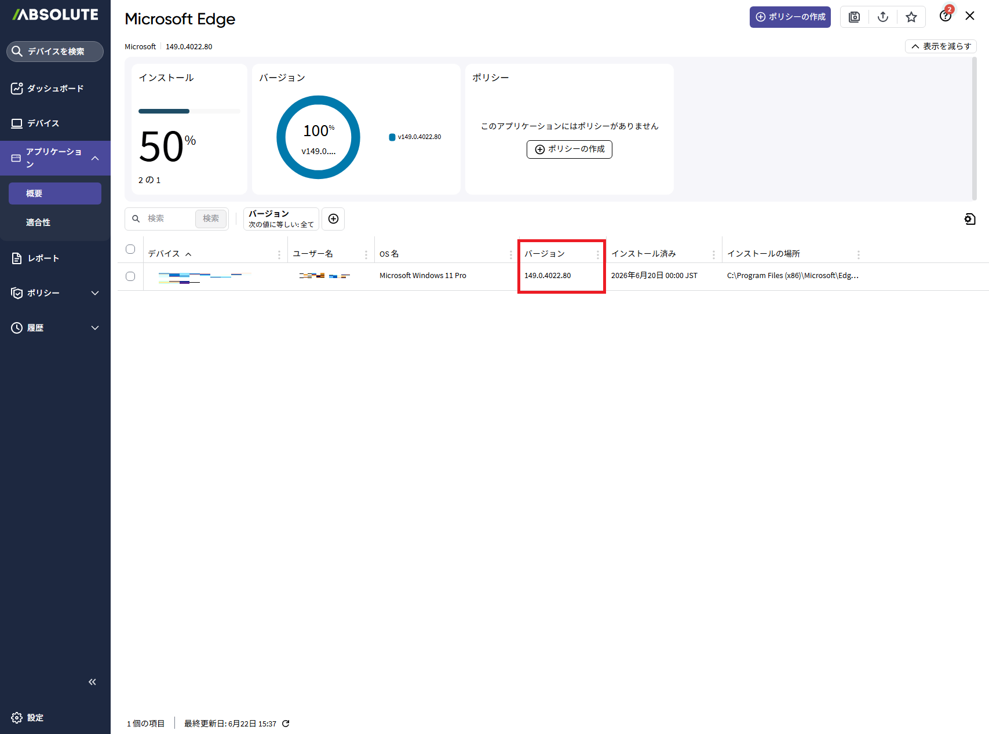Click the install 50% progress bar
Image resolution: width=989 pixels, height=734 pixels.
[189, 111]
